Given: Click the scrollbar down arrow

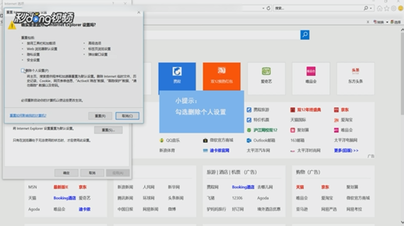Looking at the screenshot, I should pos(402,222).
